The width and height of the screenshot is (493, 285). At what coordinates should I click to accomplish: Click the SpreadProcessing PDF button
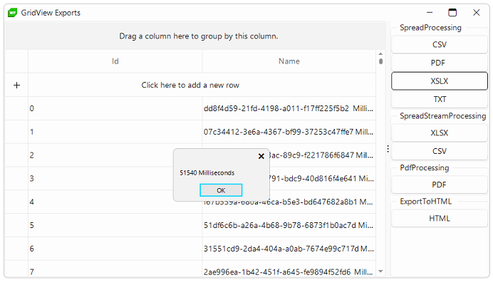[x=440, y=63]
